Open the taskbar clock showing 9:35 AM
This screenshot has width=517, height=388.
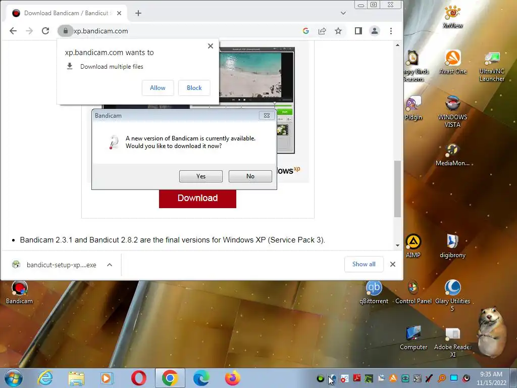click(491, 378)
